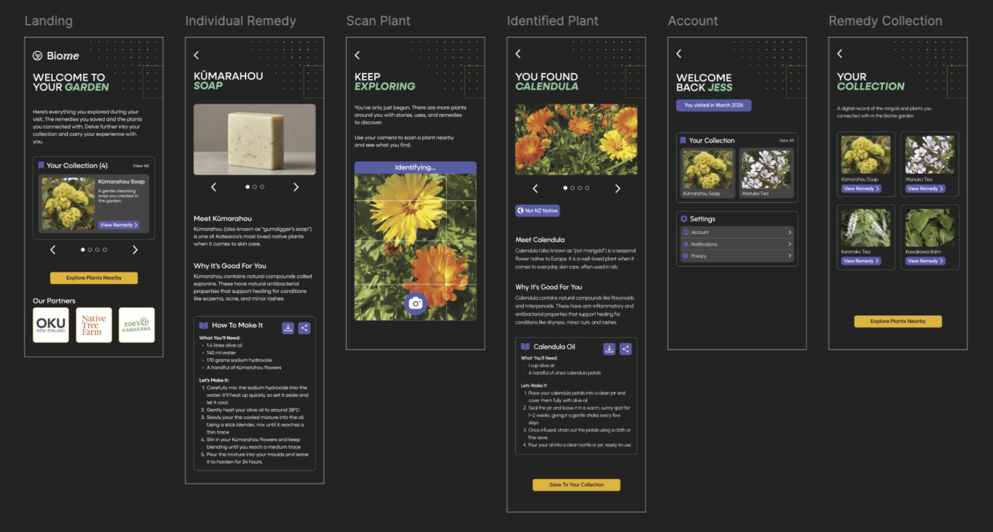The width and height of the screenshot is (993, 532).
Task: Click the Kūmarahou photo on Landing card
Action: (68, 204)
